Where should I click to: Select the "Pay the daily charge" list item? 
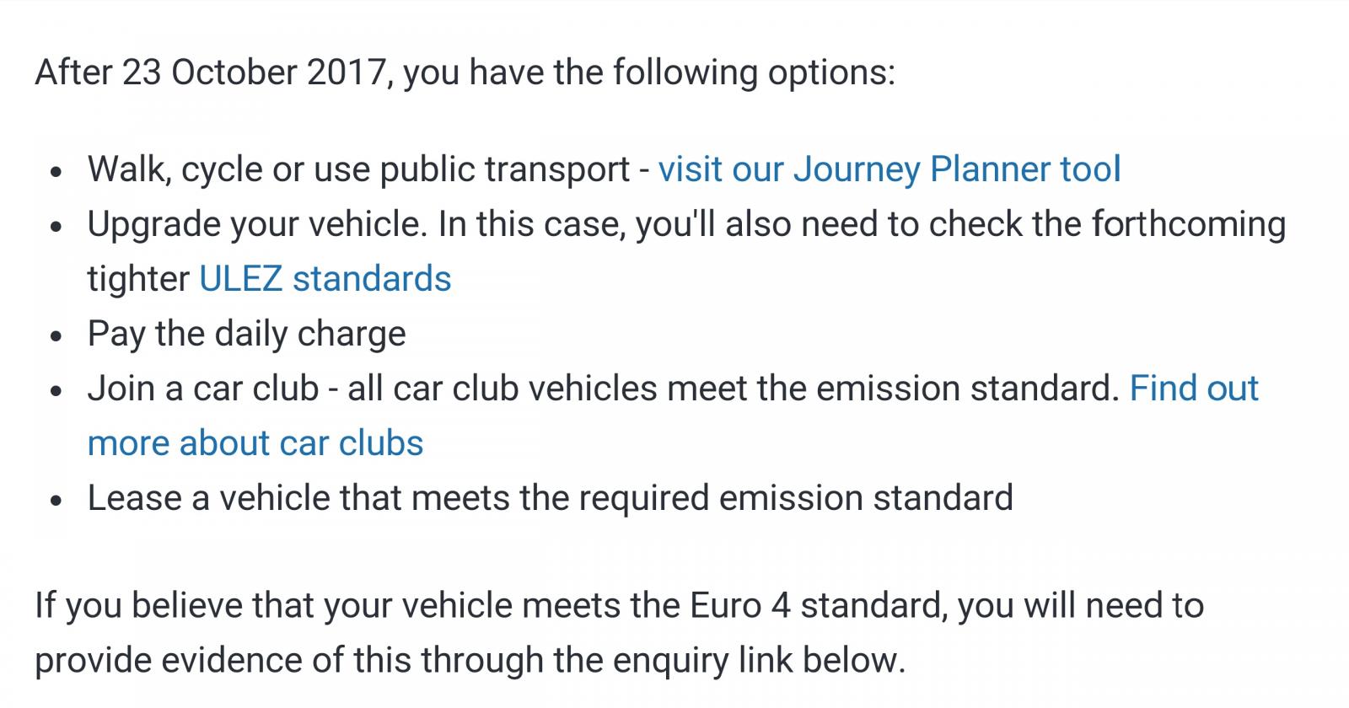[x=247, y=335]
